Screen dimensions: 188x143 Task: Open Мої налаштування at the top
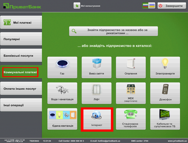87,6
